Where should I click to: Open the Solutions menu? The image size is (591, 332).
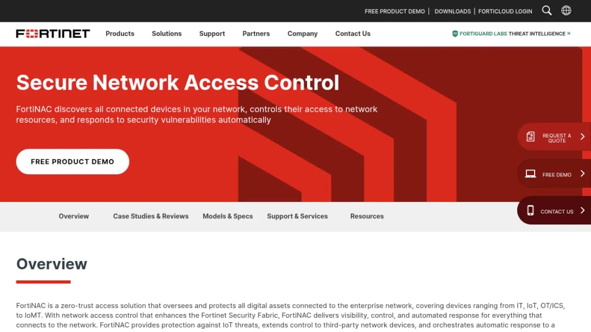[x=166, y=33]
